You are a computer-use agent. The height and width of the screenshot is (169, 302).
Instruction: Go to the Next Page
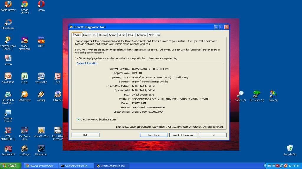pyautogui.click(x=154, y=135)
